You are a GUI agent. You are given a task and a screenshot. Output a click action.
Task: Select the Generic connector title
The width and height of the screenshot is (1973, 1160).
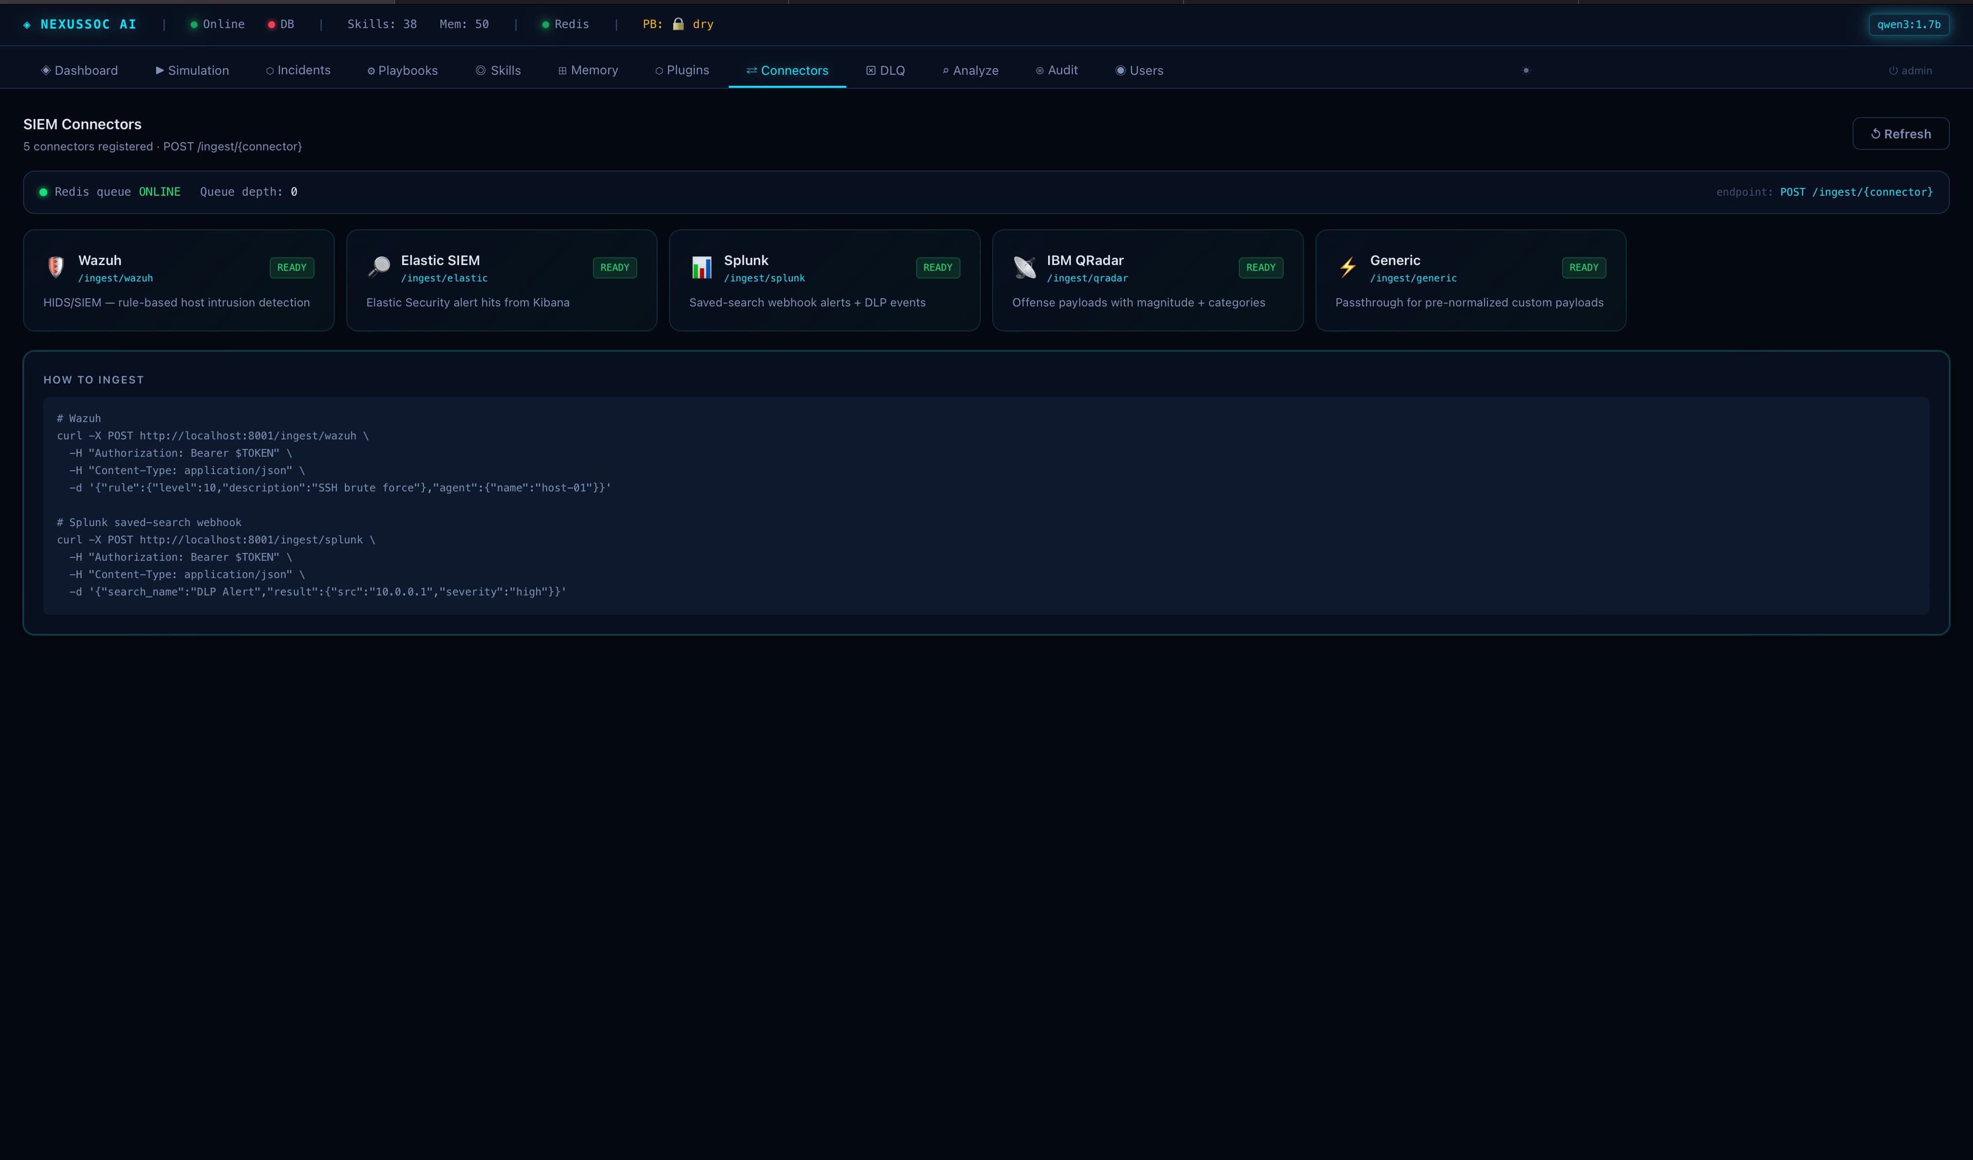[1395, 260]
